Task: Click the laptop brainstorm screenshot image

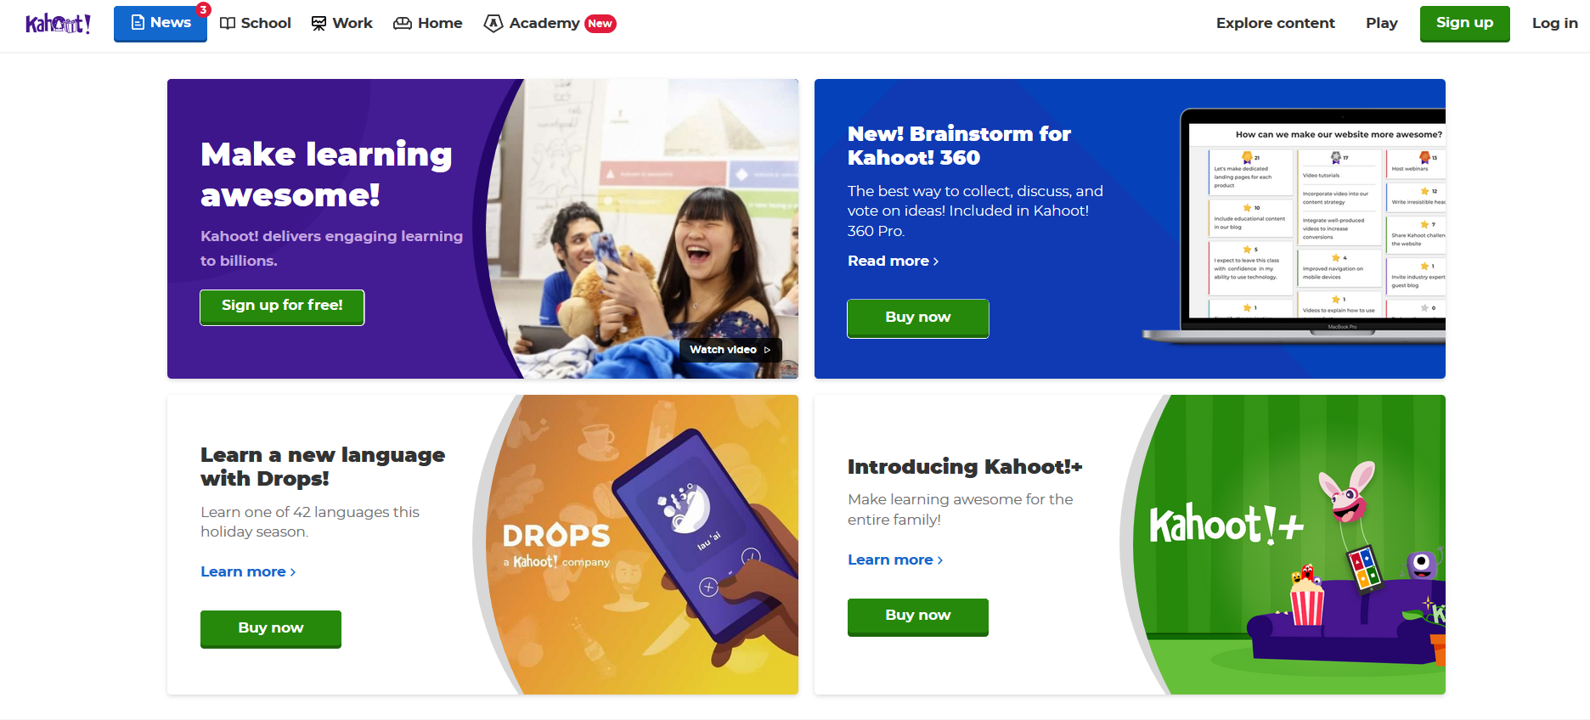Action: tap(1294, 227)
